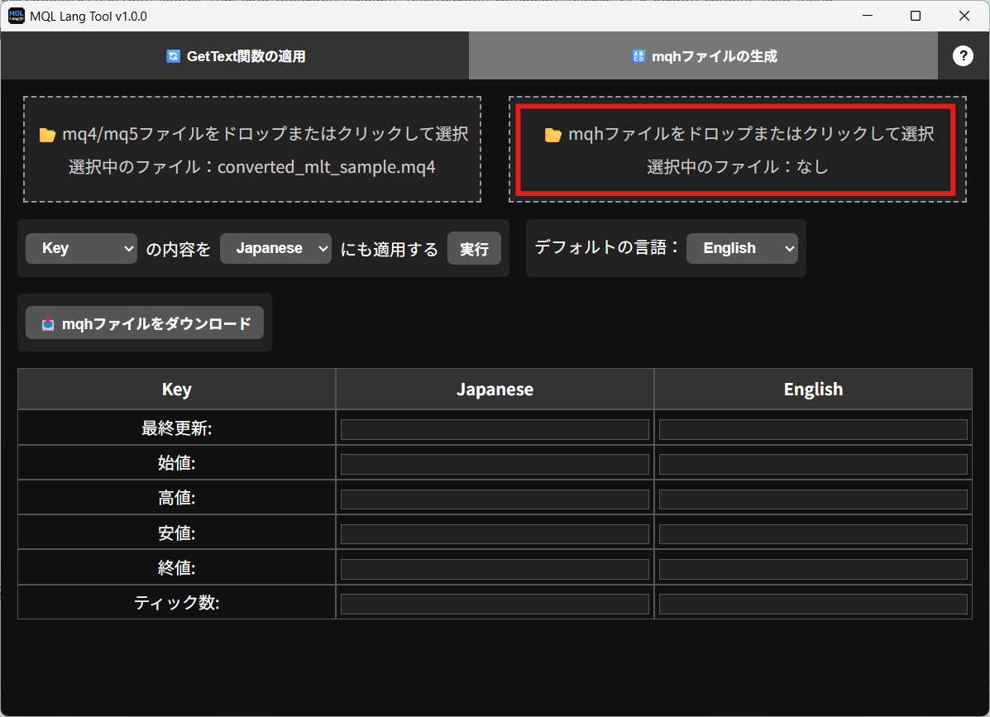Minimize the MQL Lang Tool window
Viewport: 990px width, 717px height.
point(868,16)
